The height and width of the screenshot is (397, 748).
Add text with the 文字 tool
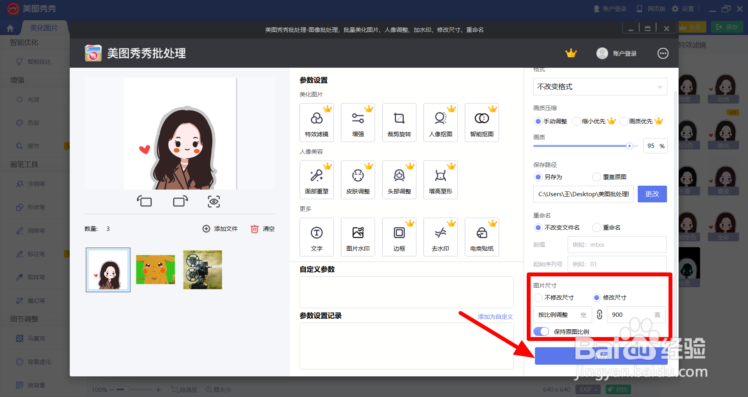[x=316, y=237]
